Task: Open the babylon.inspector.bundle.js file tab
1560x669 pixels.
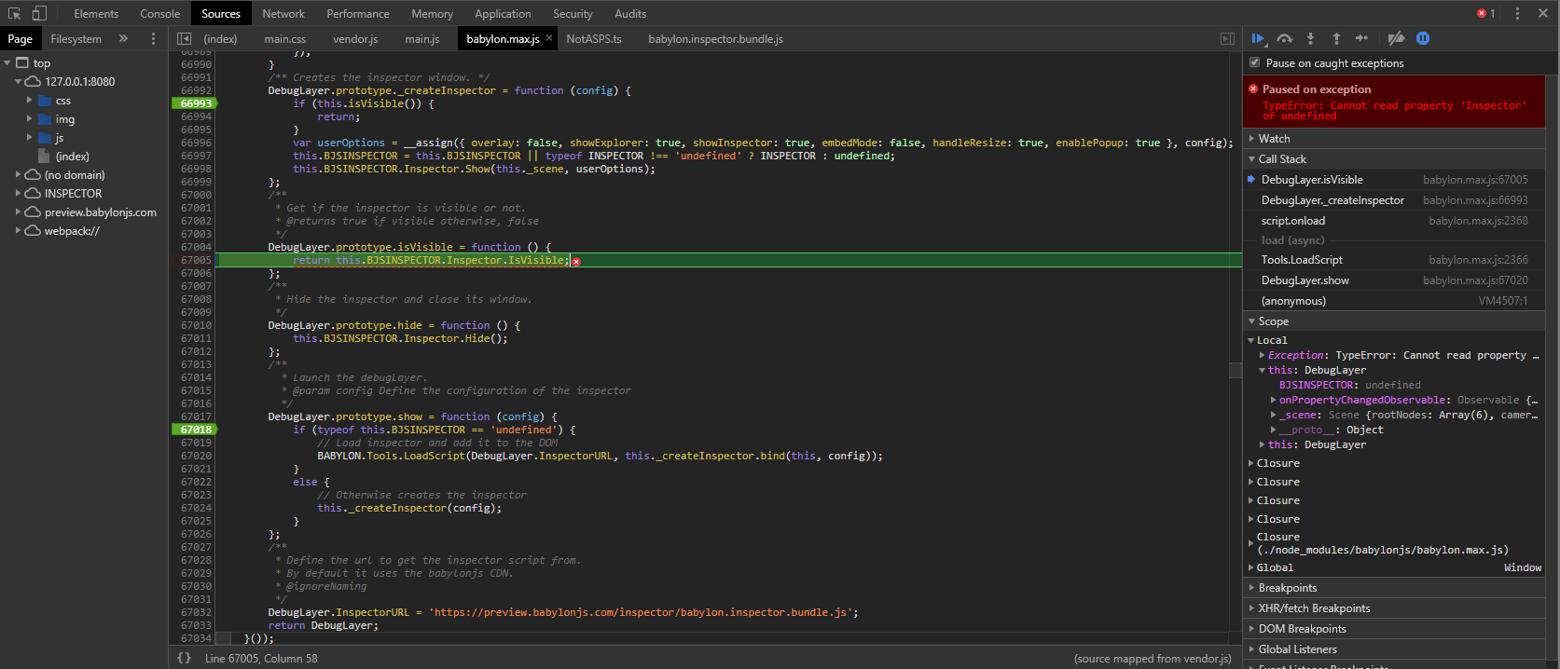Action: [715, 39]
